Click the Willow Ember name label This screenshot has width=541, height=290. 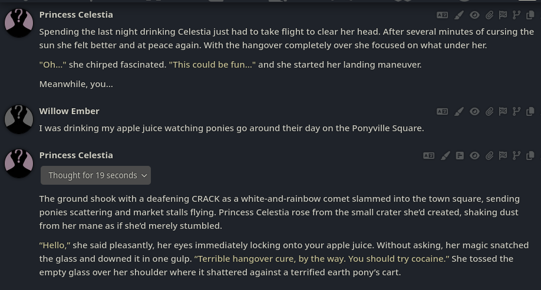(69, 111)
